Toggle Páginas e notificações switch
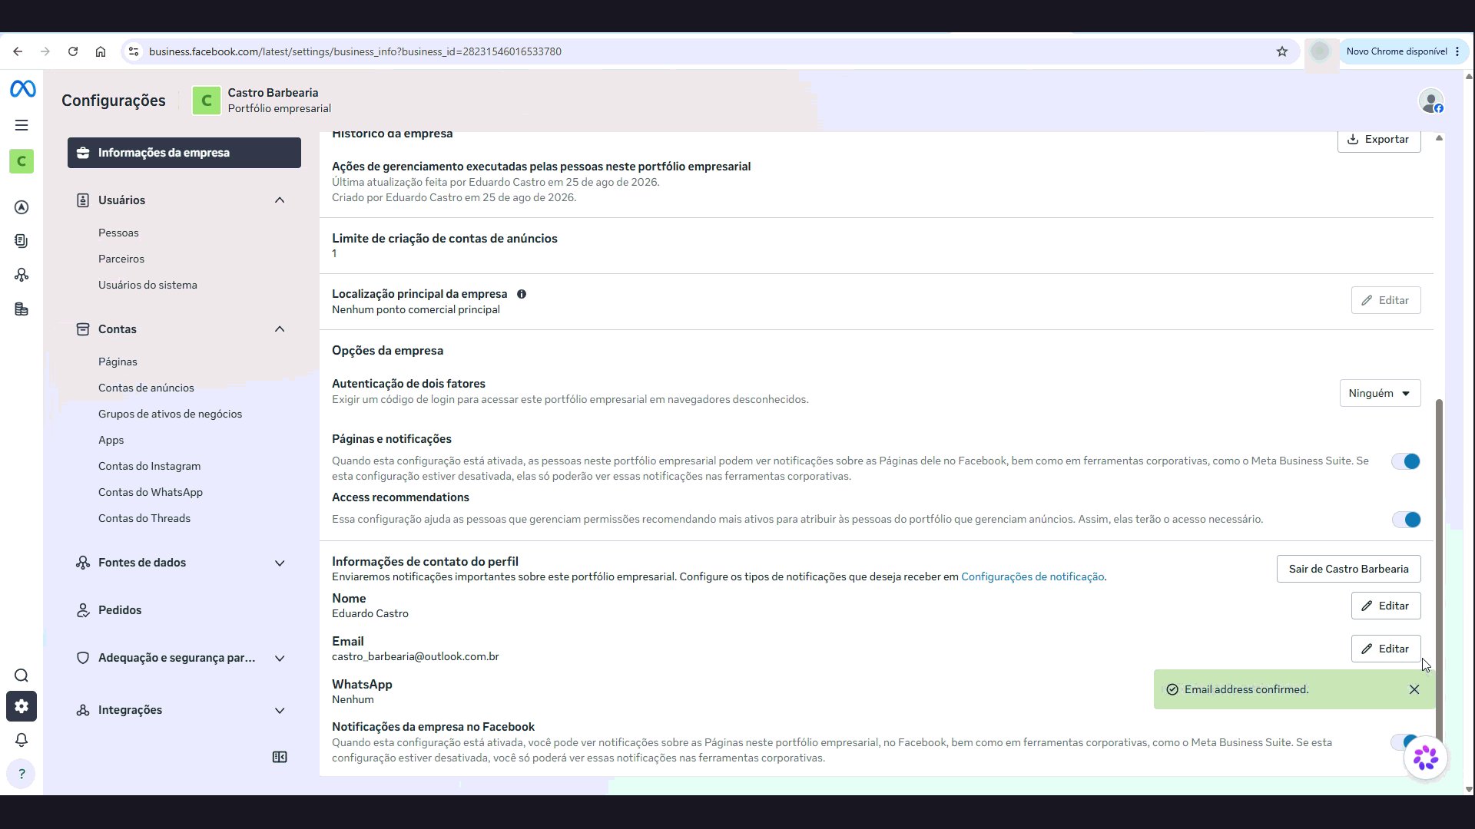The image size is (1475, 829). tap(1406, 461)
